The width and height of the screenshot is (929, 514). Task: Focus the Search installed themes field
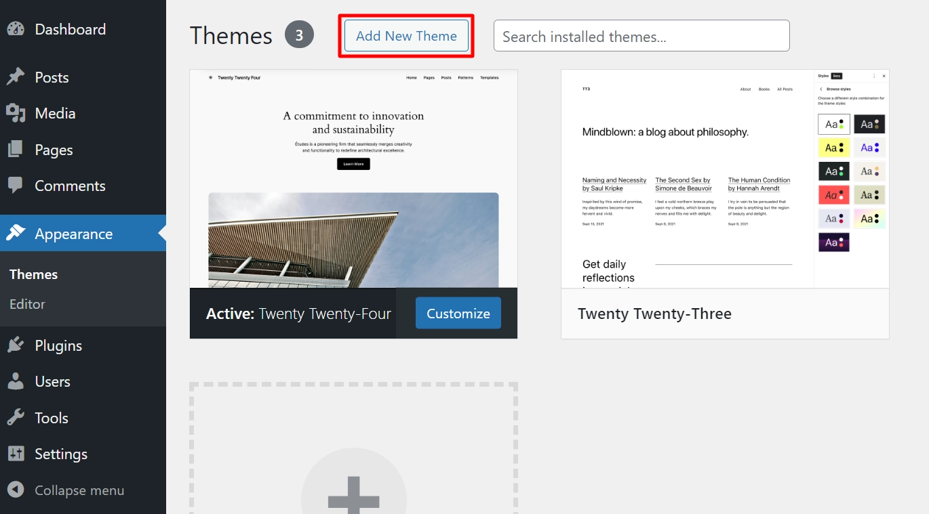point(641,36)
